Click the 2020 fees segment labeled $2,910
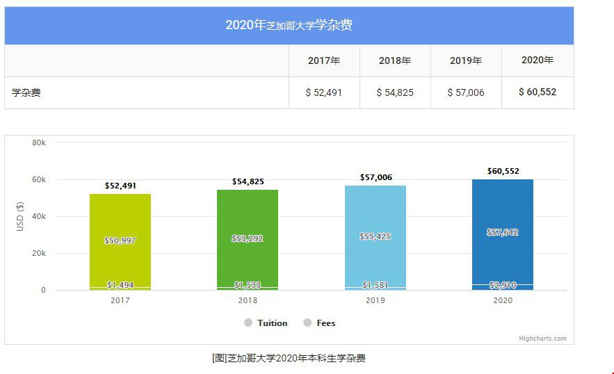 503,287
